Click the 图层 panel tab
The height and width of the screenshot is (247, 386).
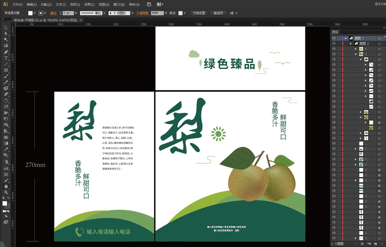coord(335,32)
